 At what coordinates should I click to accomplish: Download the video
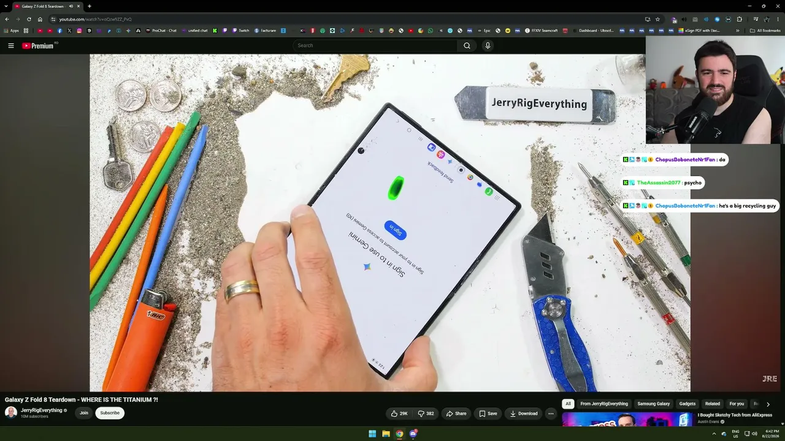pos(524,413)
